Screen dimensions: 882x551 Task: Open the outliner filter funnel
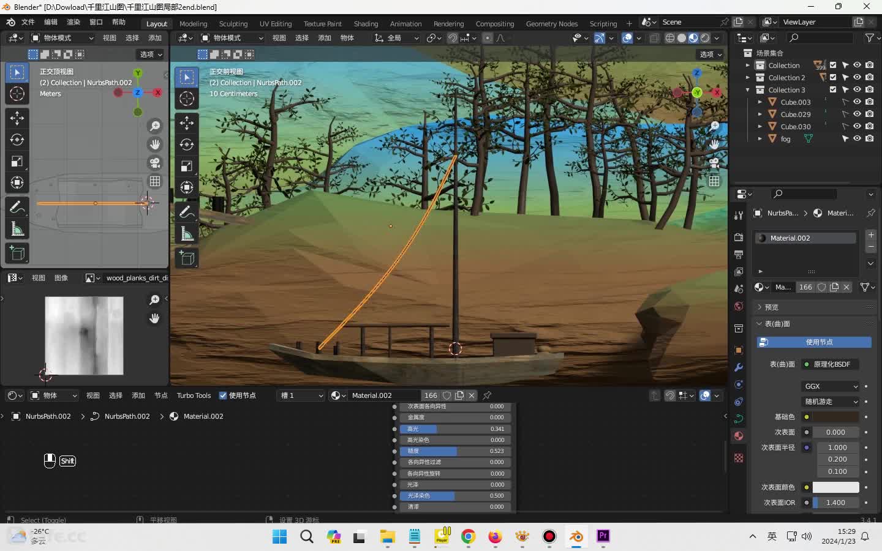point(870,38)
